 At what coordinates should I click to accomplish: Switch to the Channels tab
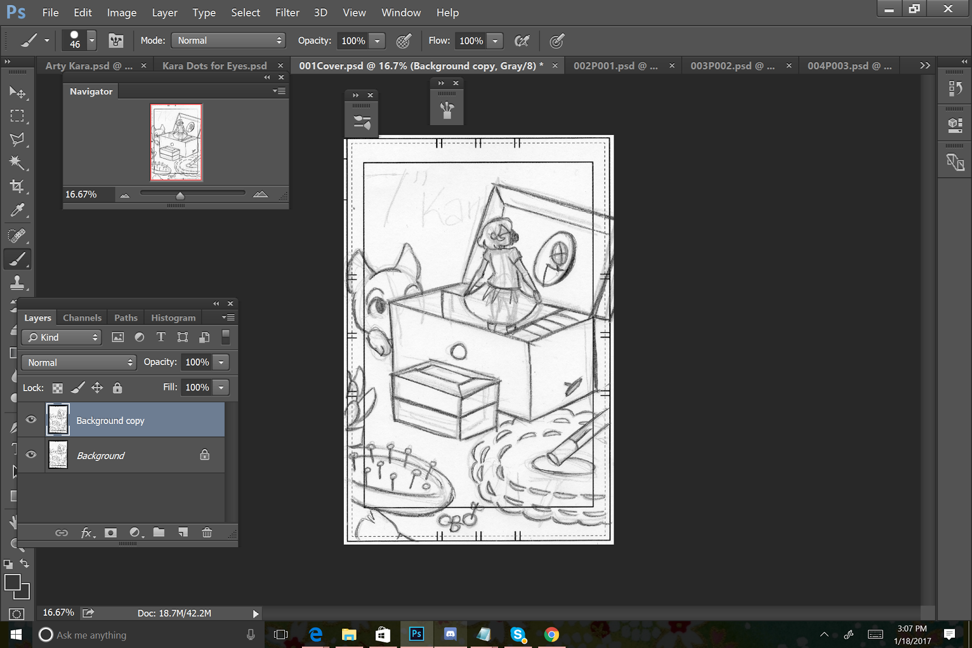coord(82,318)
